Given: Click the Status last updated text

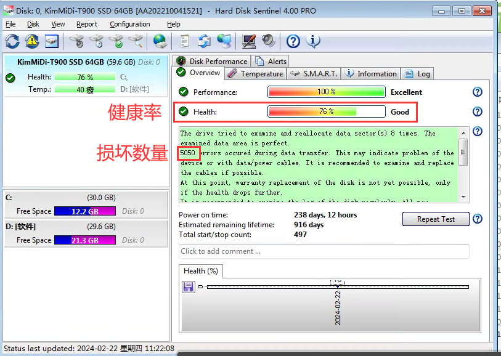Looking at the screenshot, I should [89, 349].
